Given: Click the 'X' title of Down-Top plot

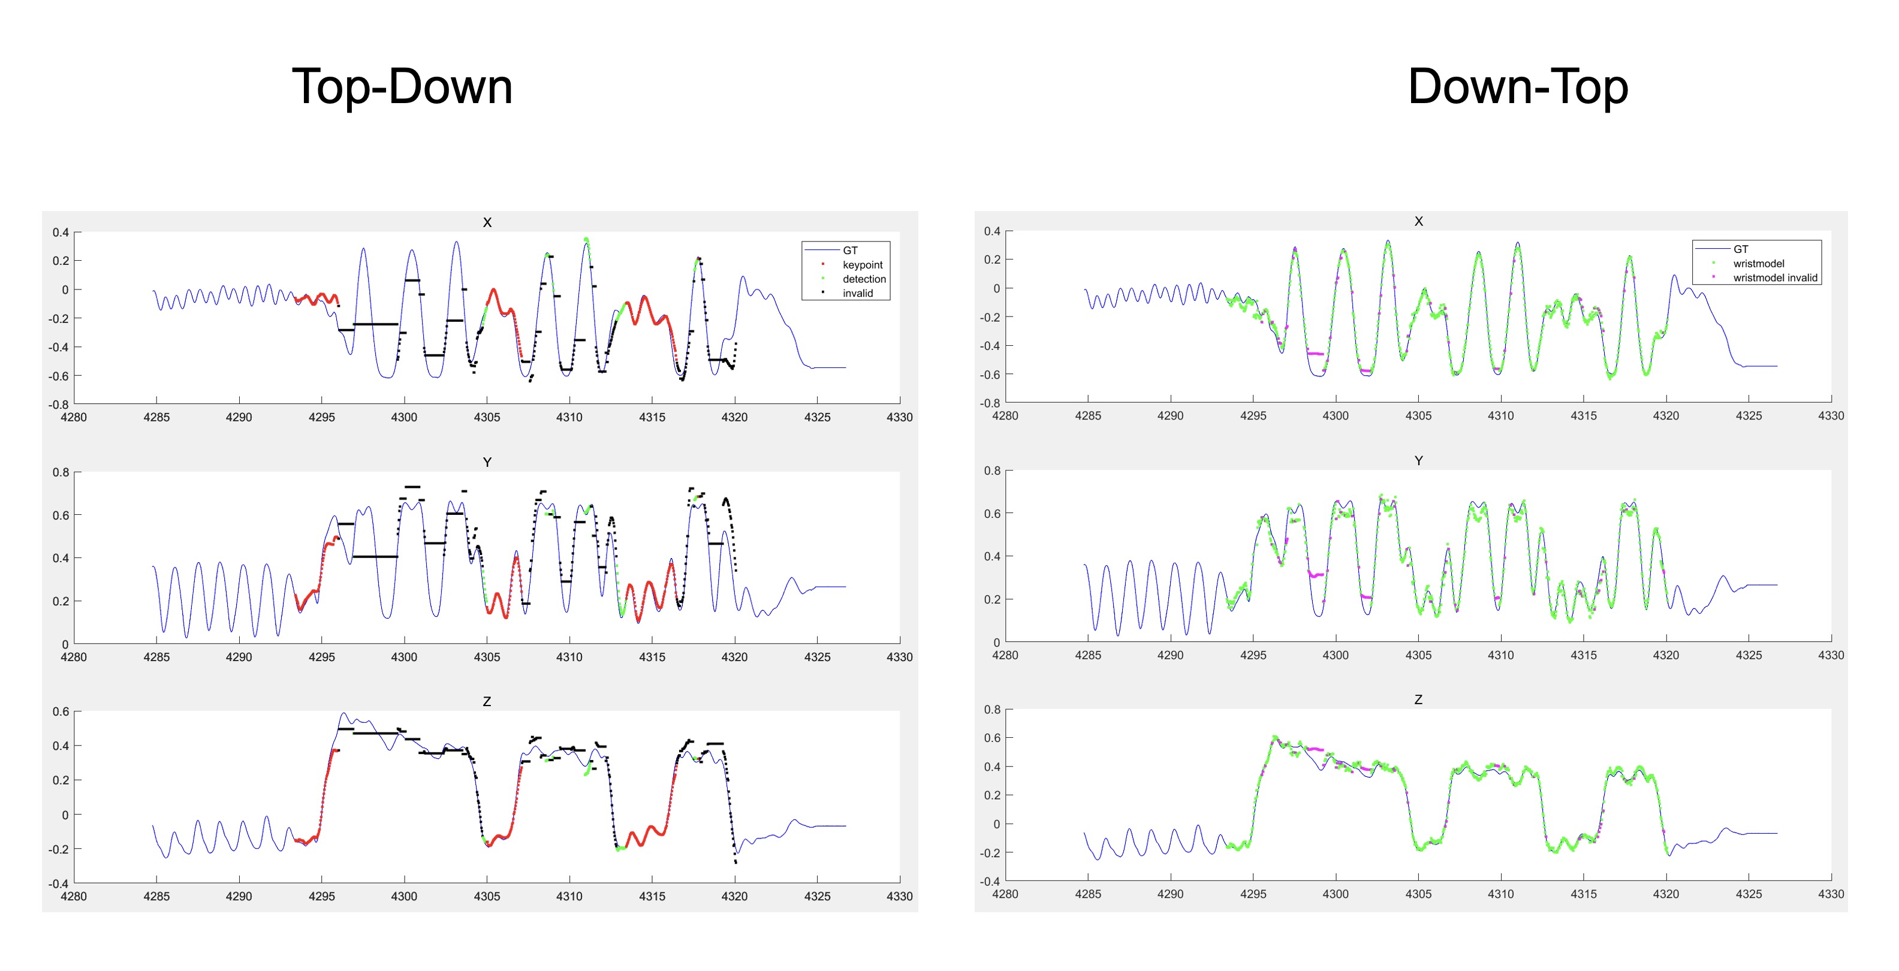Looking at the screenshot, I should [1418, 221].
